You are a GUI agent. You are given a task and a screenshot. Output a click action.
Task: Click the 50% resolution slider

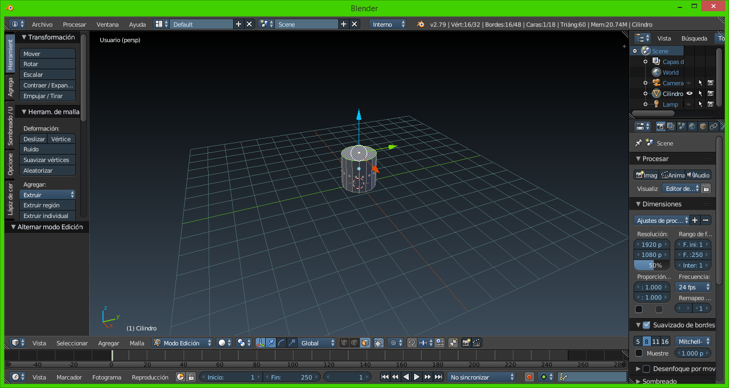point(652,265)
